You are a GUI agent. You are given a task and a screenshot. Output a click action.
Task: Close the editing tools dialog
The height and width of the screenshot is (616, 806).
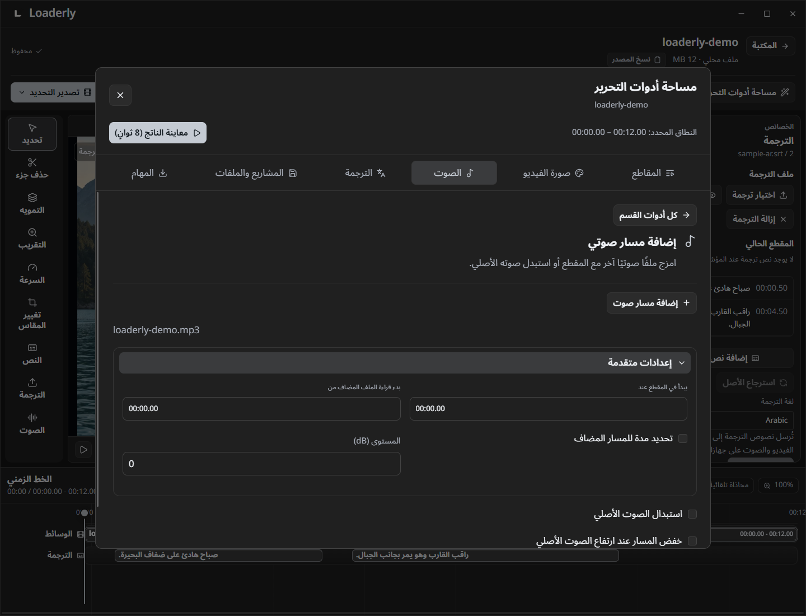point(120,95)
